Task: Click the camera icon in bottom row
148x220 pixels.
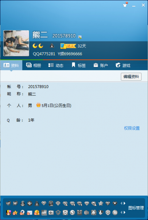Action: (x=51, y=213)
